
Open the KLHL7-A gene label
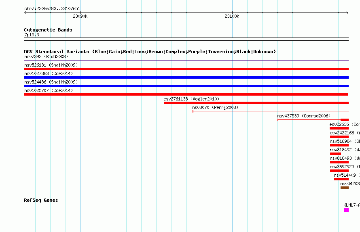point(352,205)
